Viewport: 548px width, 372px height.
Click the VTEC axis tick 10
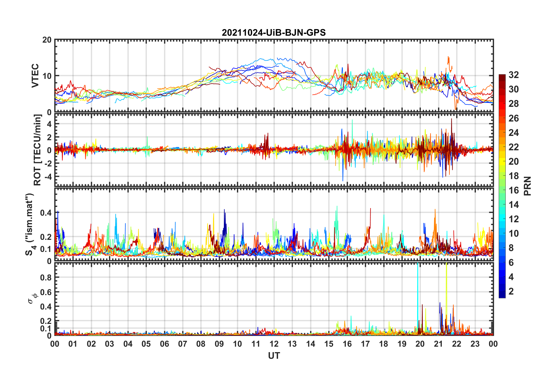[x=47, y=76]
